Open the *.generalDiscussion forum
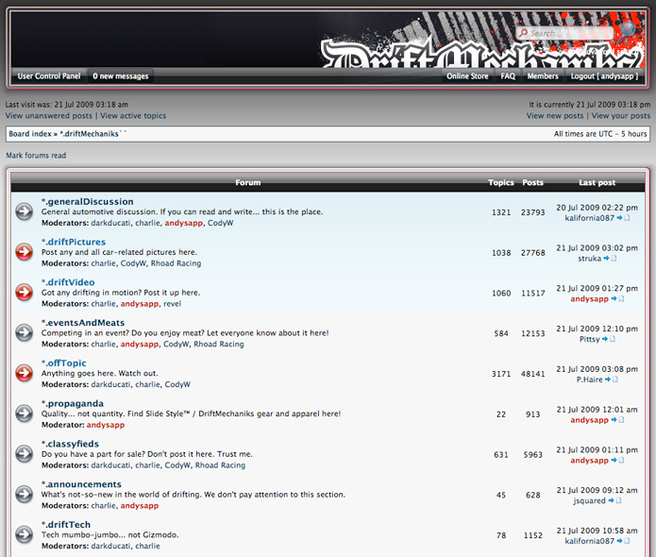Image resolution: width=656 pixels, height=557 pixels. pyautogui.click(x=88, y=202)
